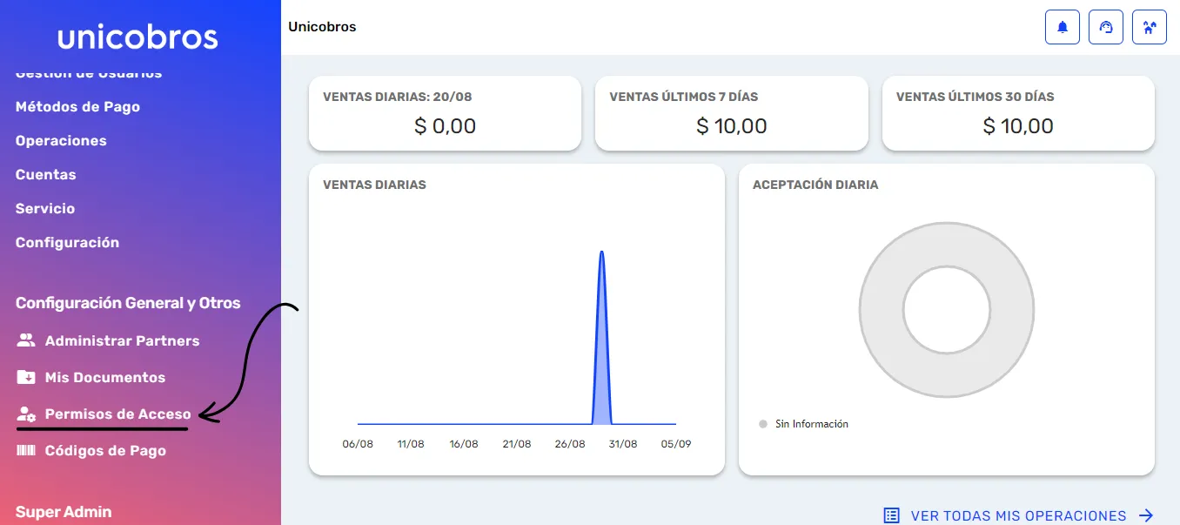Click the user-gear icon beside Permisos de Acceso
Screen dimensions: 1180x525
(25, 414)
